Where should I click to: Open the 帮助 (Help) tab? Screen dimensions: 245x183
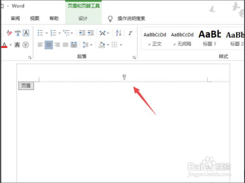coord(54,19)
